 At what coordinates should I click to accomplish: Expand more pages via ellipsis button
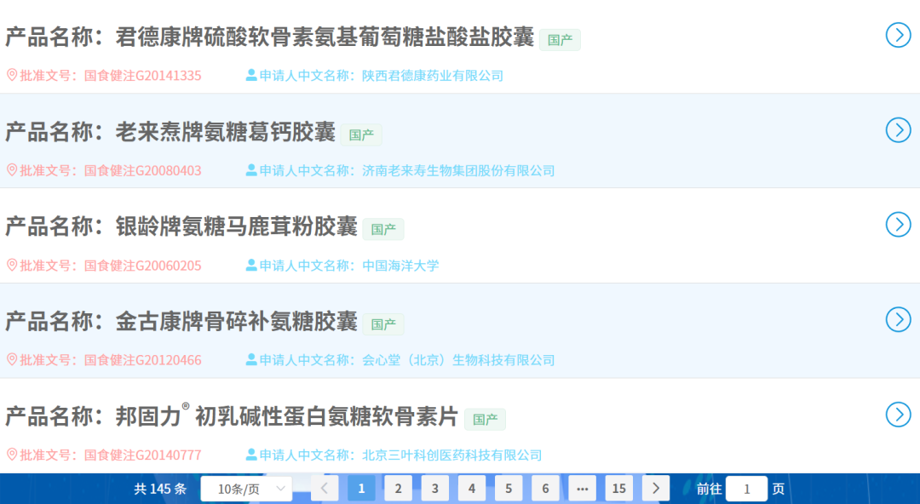pyautogui.click(x=582, y=489)
